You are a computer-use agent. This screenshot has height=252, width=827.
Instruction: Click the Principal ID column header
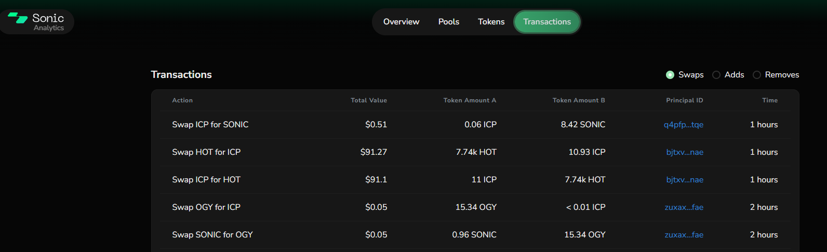[x=684, y=100]
